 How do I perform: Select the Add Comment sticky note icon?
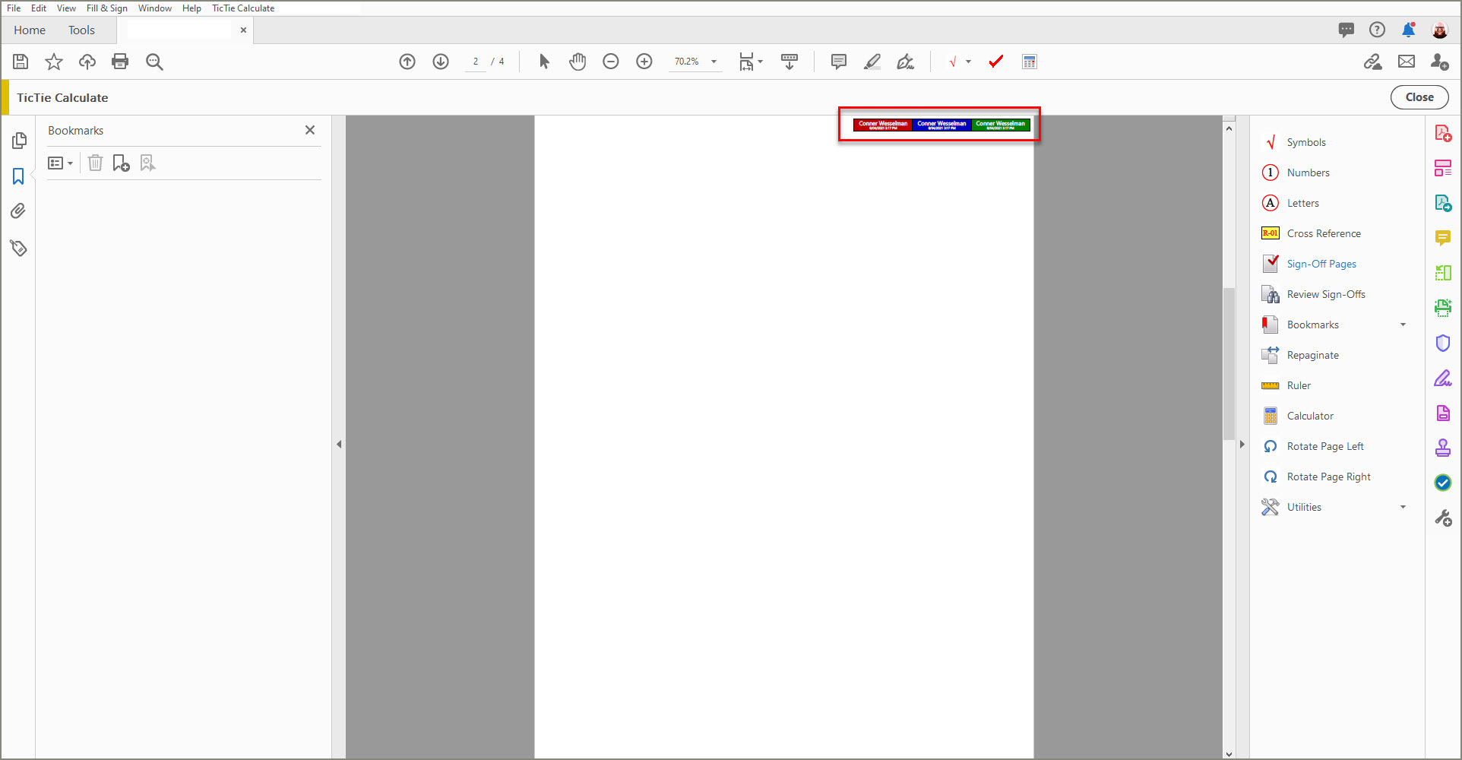[837, 62]
